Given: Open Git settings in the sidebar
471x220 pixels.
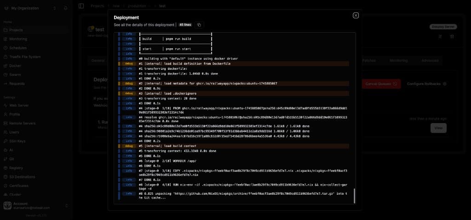Looking at the screenshot, I should point(11,159).
